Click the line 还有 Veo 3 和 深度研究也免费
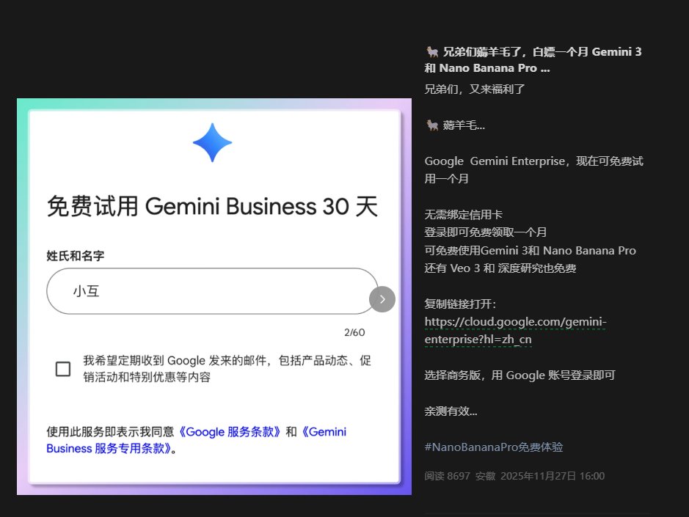This screenshot has width=689, height=517. [500, 268]
